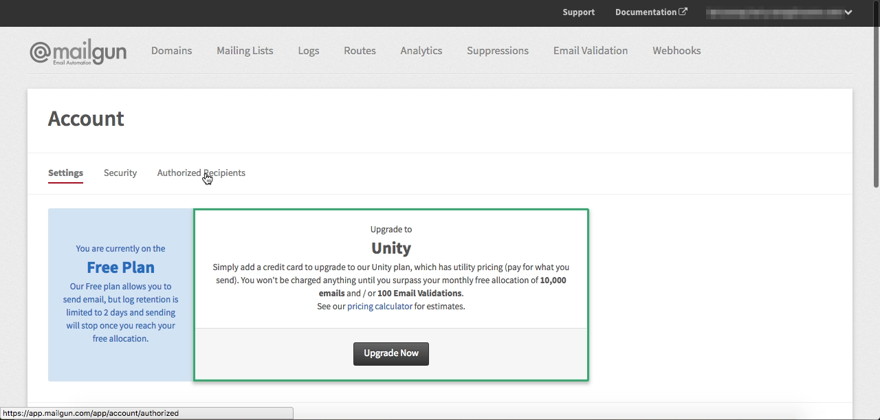View Analytics section
The width and height of the screenshot is (880, 420).
pos(421,51)
